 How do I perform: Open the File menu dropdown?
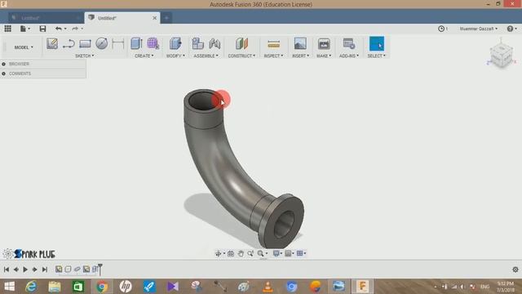pos(25,29)
